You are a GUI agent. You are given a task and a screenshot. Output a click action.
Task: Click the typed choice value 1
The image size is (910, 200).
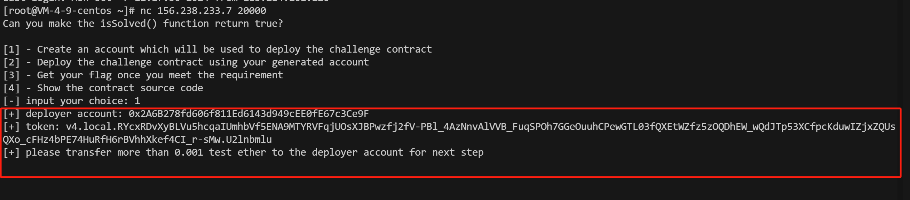click(137, 101)
